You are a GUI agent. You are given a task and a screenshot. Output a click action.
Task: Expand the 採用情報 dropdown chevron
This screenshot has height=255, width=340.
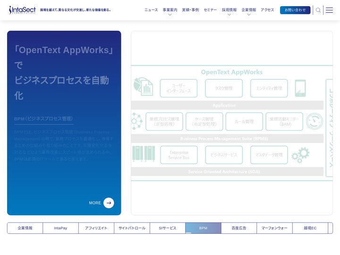229,15
